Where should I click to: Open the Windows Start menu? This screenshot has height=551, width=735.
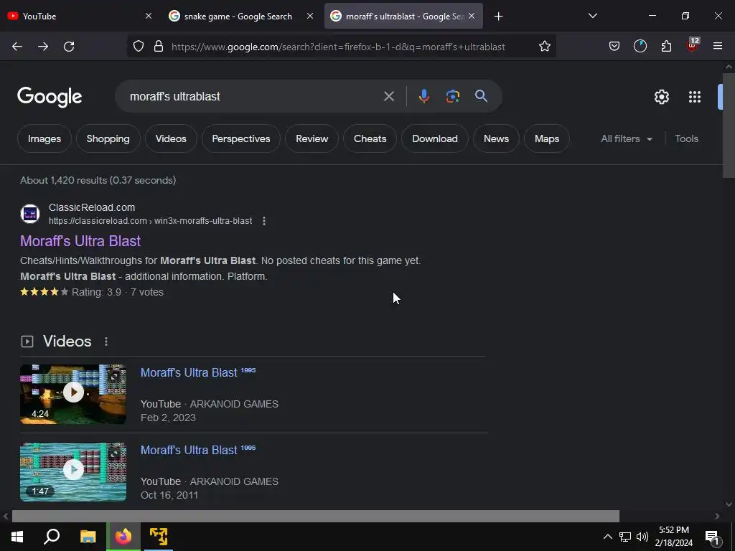click(17, 537)
